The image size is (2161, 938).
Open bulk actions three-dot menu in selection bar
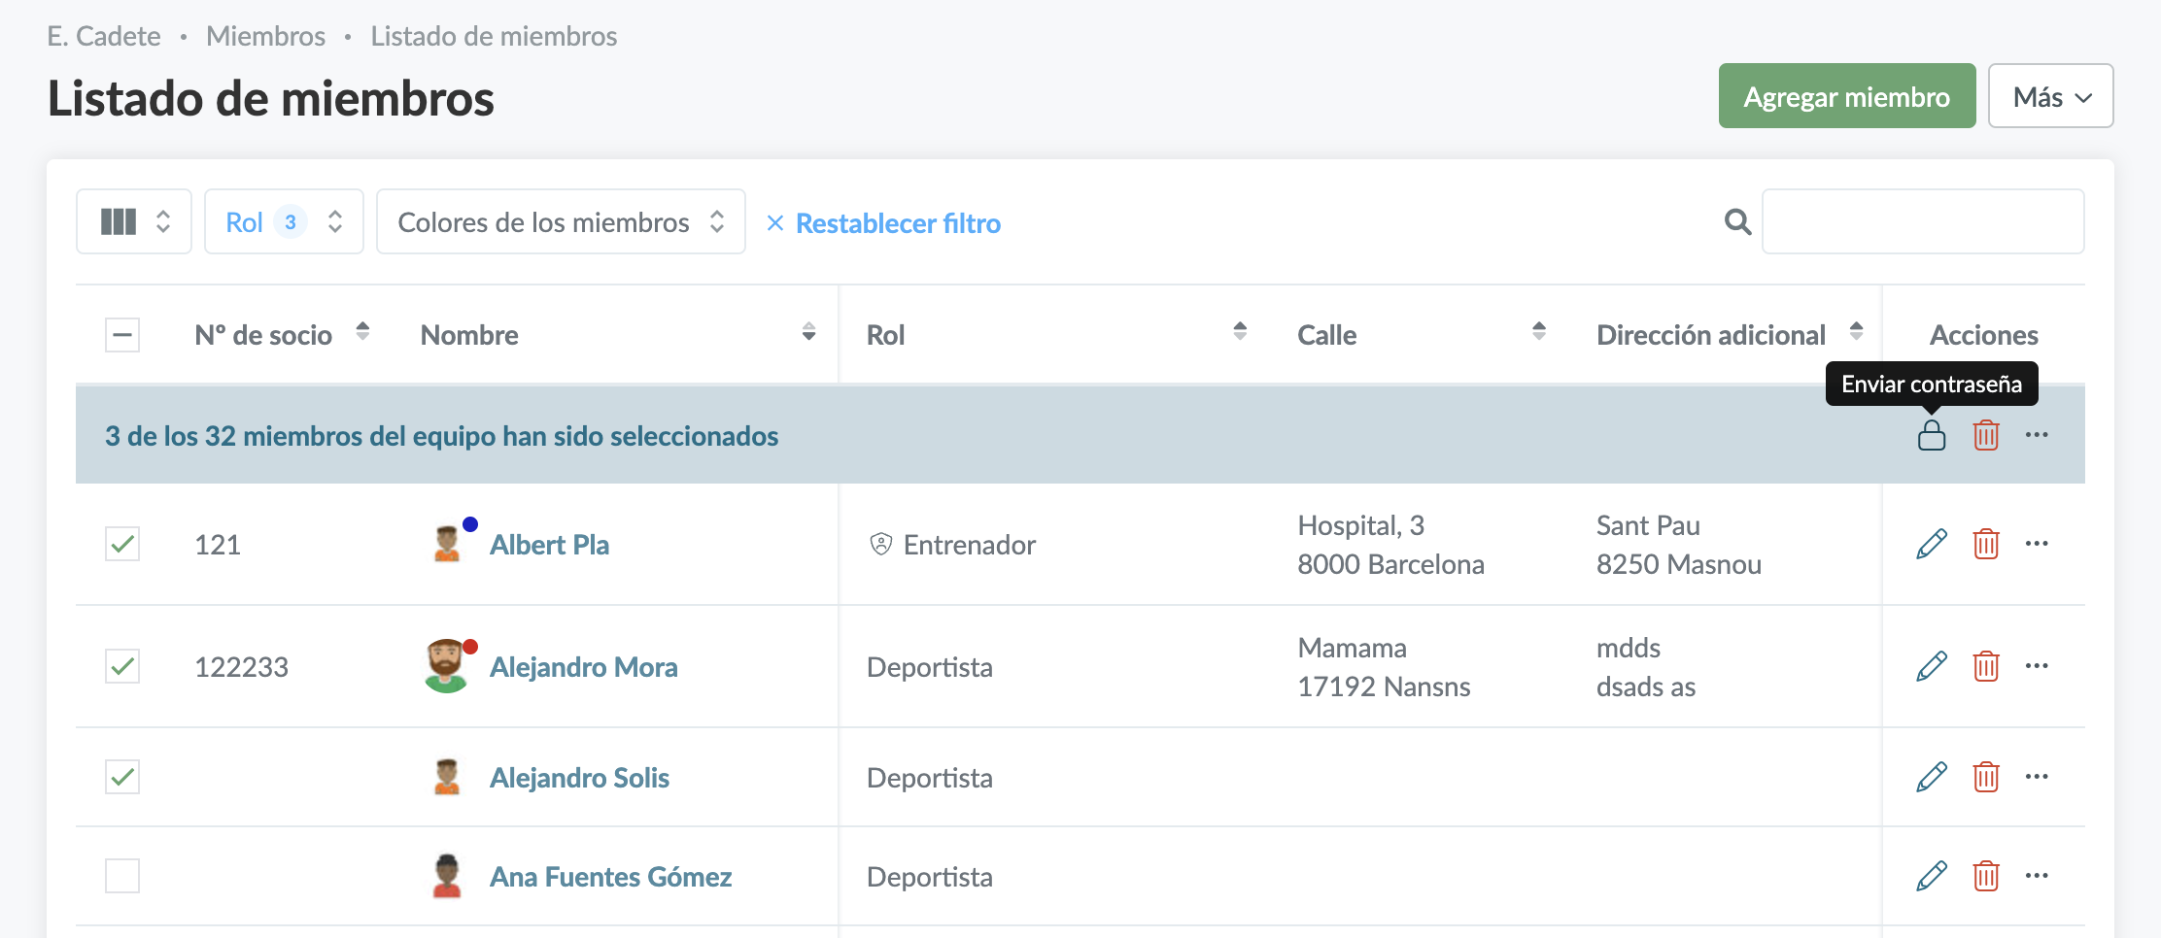click(2037, 435)
